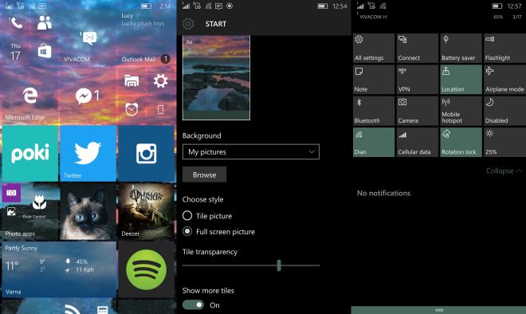Toggle Bluetooth quick action
The width and height of the screenshot is (526, 314).
(x=374, y=111)
